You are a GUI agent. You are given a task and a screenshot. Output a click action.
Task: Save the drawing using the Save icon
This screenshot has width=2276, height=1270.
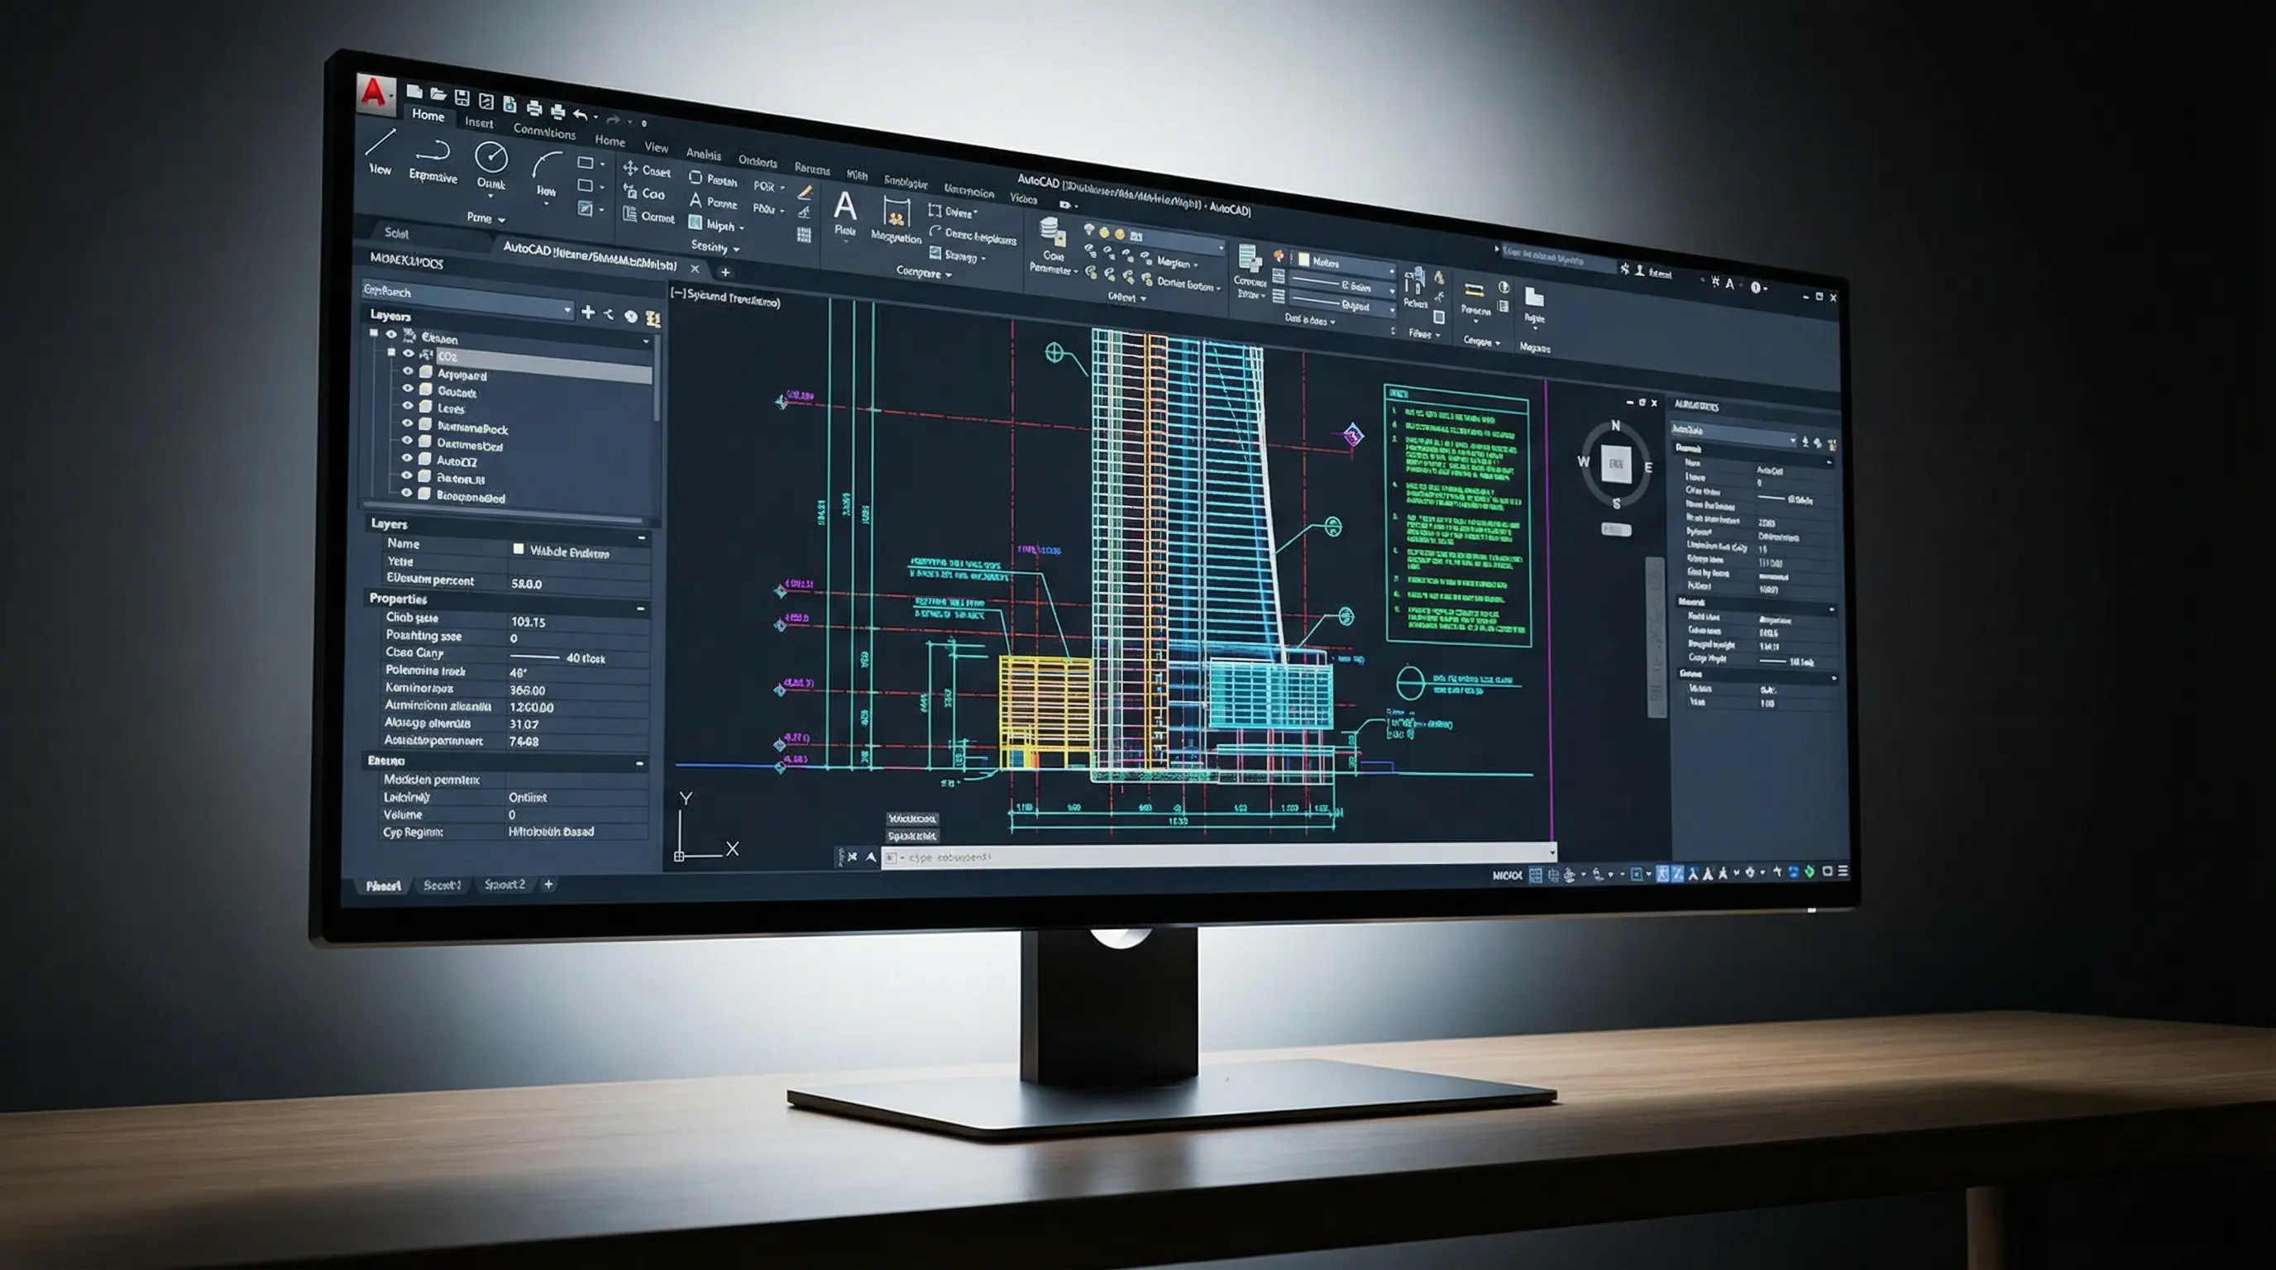[x=463, y=99]
